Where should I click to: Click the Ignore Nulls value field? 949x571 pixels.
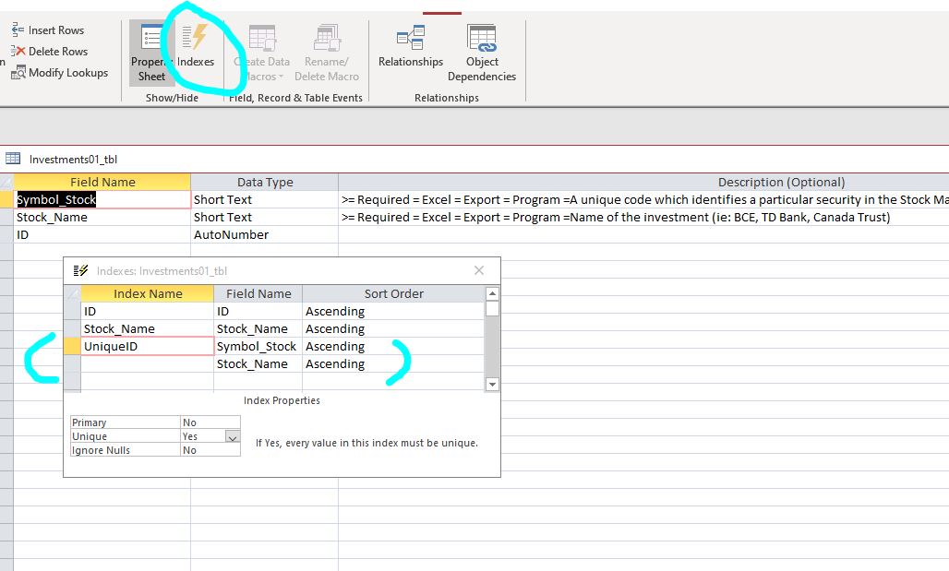[x=210, y=450]
